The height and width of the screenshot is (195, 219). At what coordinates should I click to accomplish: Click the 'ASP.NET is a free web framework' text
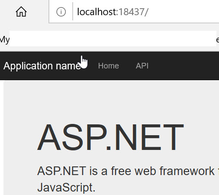coord(126,171)
